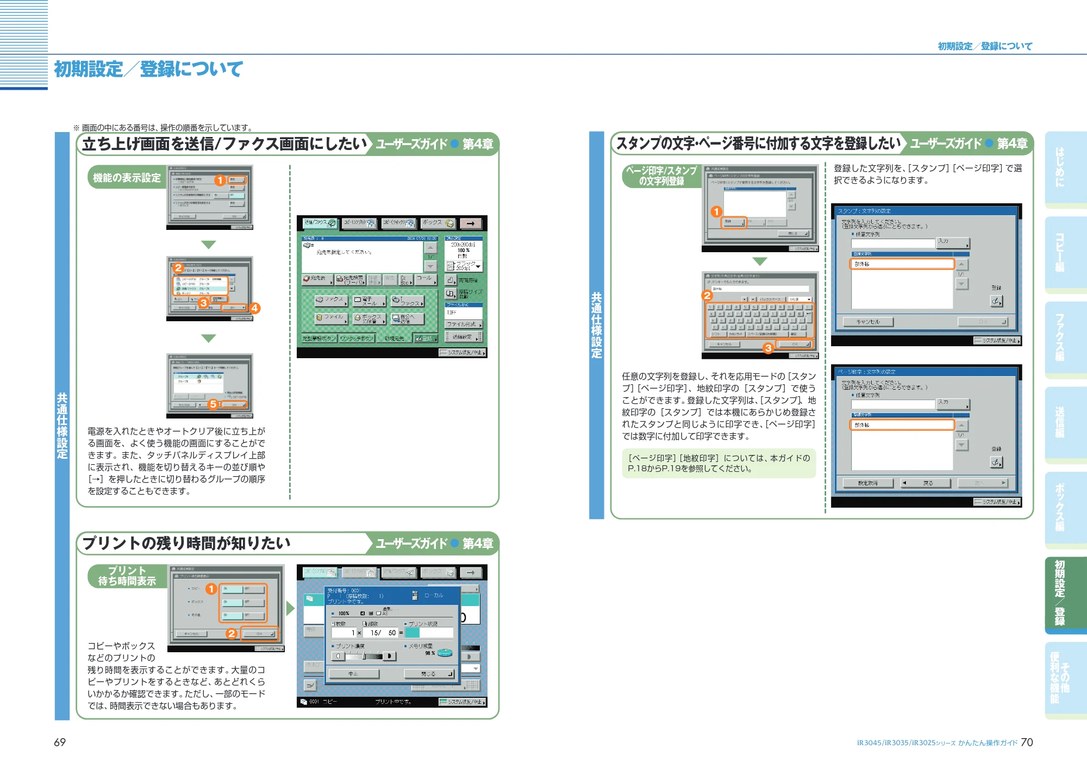Expand 送信設定 send settings

click(x=464, y=338)
